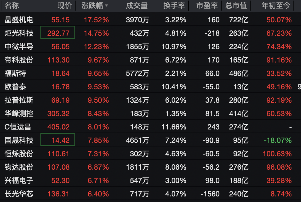The width and height of the screenshot is (301, 202).
Task: Sort by the 名称 column header
Action: (12, 6)
